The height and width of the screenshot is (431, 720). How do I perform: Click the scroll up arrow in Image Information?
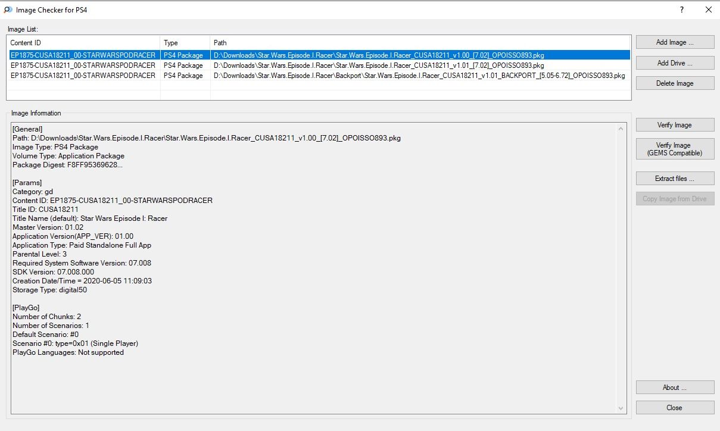(621, 128)
